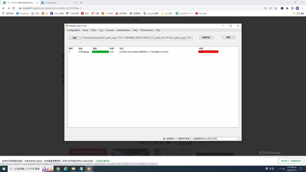The width and height of the screenshot is (306, 172).
Task: Open the browser extensions puzzle icon
Action: (287, 8)
